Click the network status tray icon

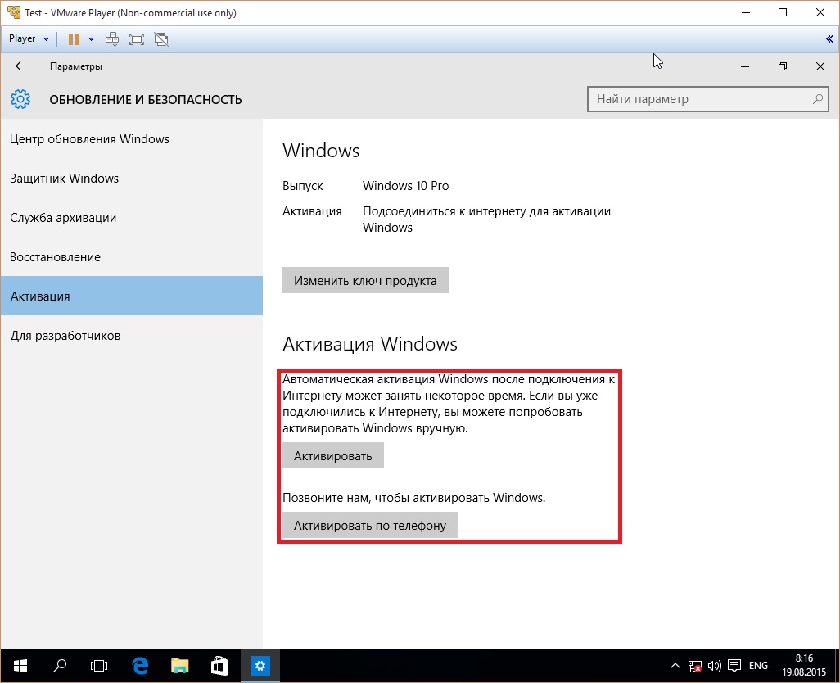click(695, 666)
